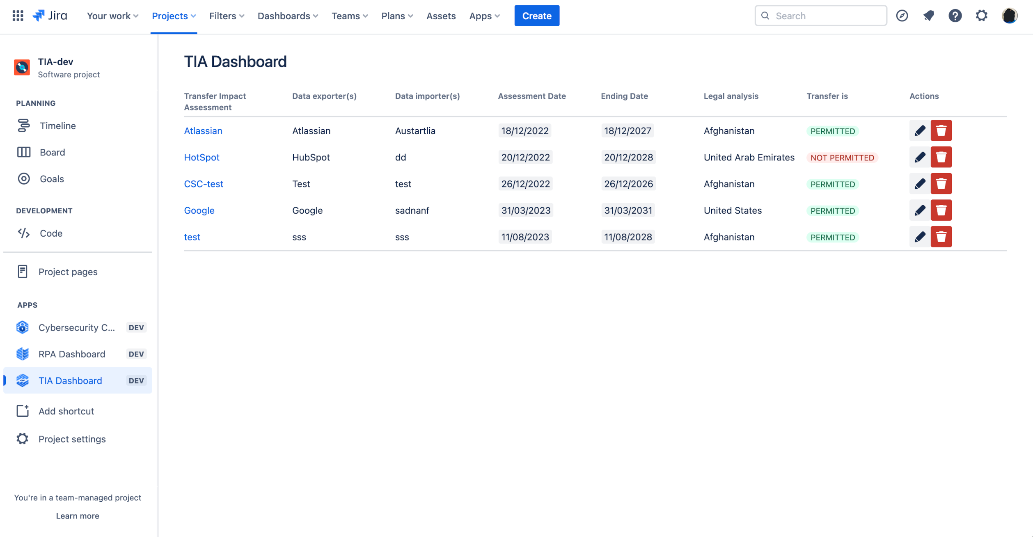Open Project pages in the sidebar
1033x537 pixels.
click(78, 272)
